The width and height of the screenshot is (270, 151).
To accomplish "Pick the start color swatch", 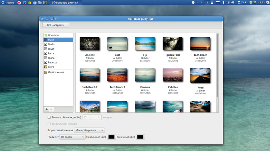I will click(111, 137).
